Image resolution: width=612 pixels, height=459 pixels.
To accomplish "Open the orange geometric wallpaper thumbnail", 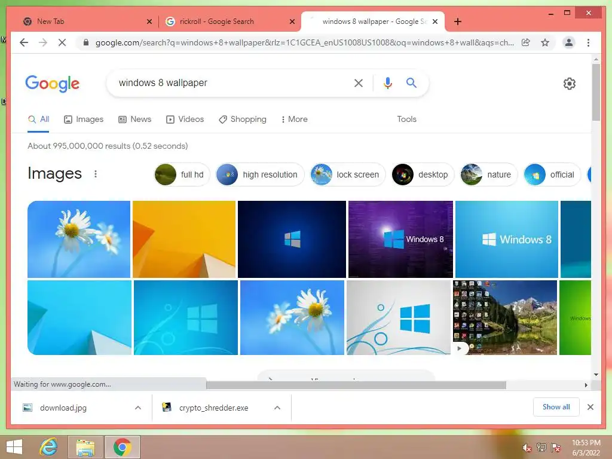I will coord(184,239).
